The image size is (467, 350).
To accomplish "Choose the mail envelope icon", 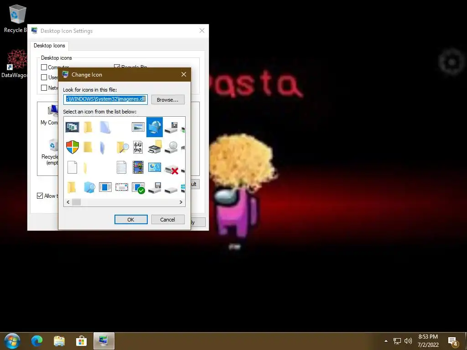I will pyautogui.click(x=121, y=187).
